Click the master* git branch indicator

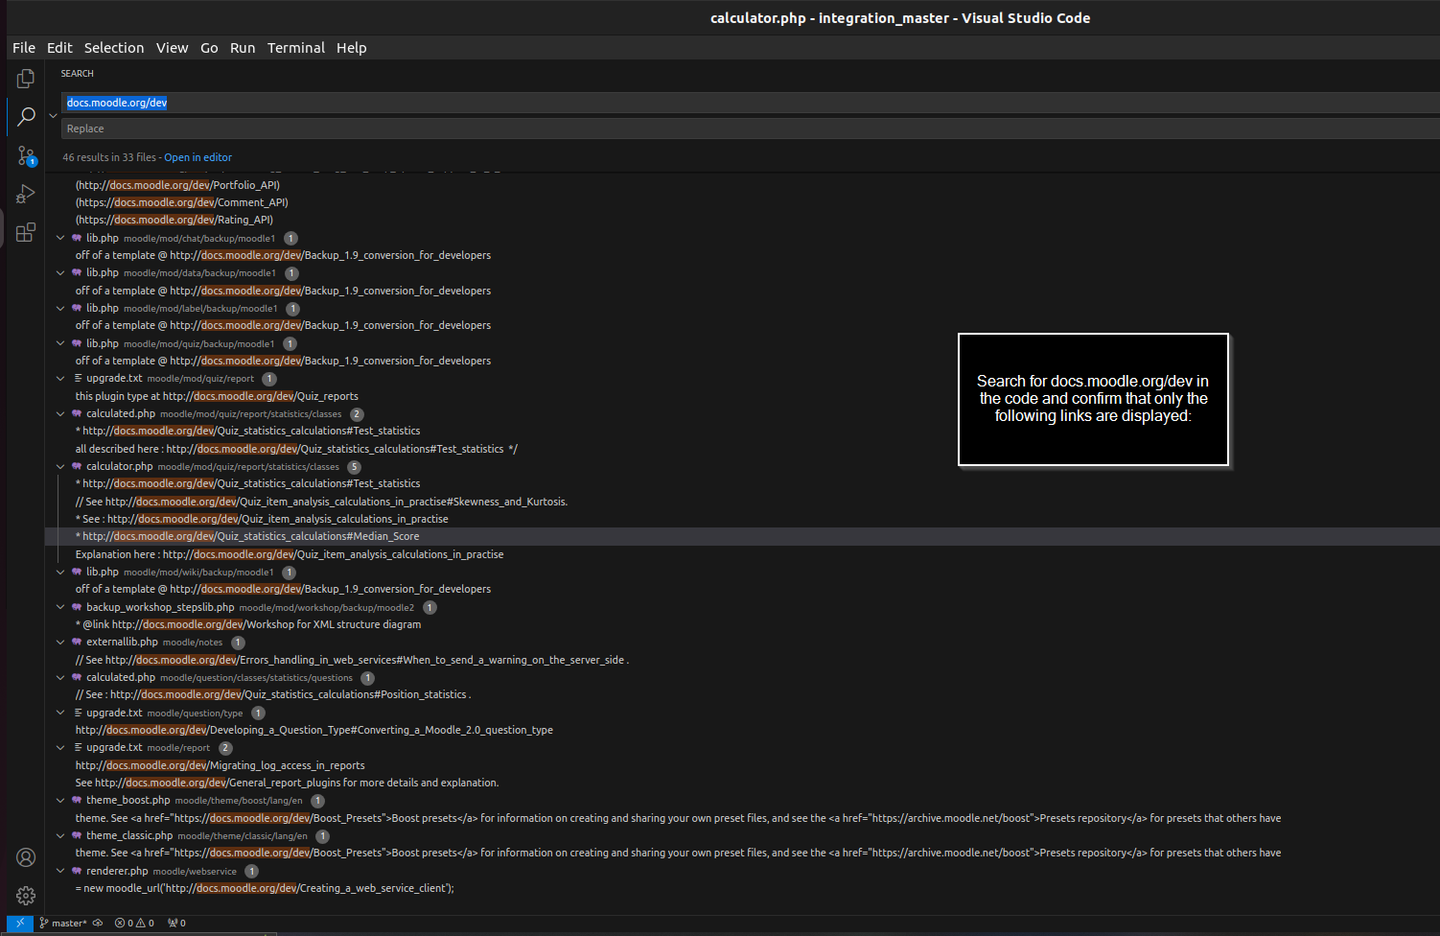[63, 923]
